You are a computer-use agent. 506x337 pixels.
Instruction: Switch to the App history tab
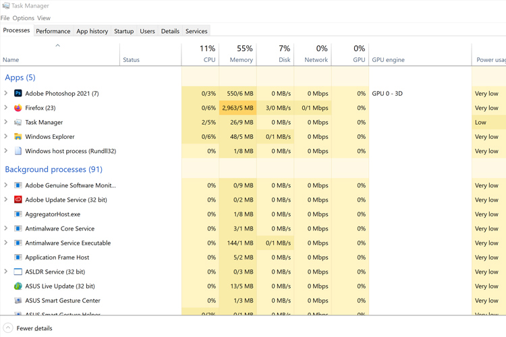tap(92, 31)
